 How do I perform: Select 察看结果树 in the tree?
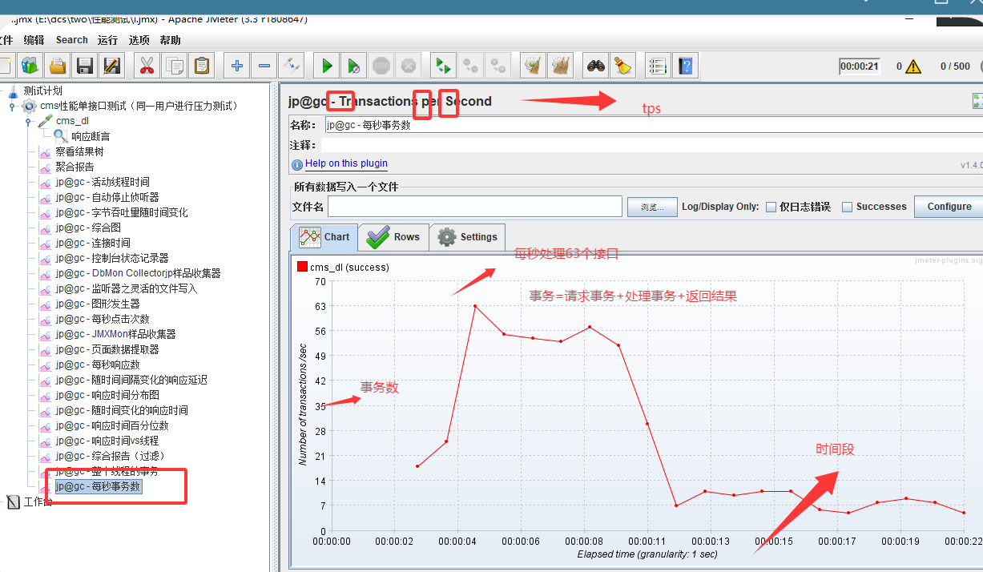79,151
